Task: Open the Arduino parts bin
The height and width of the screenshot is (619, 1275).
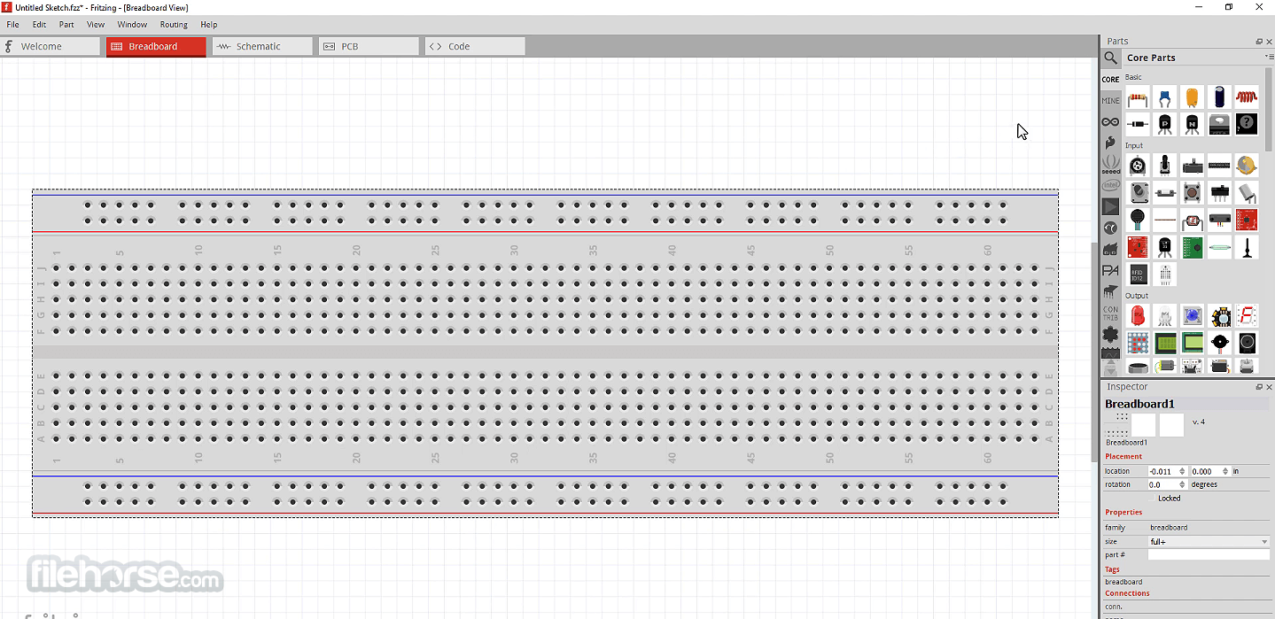Action: pos(1110,122)
